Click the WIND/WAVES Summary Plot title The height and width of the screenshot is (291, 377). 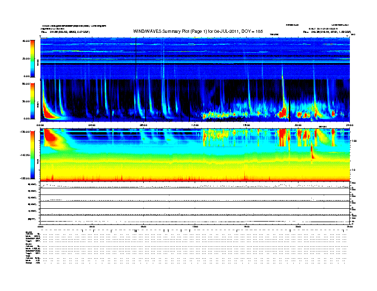(x=198, y=31)
